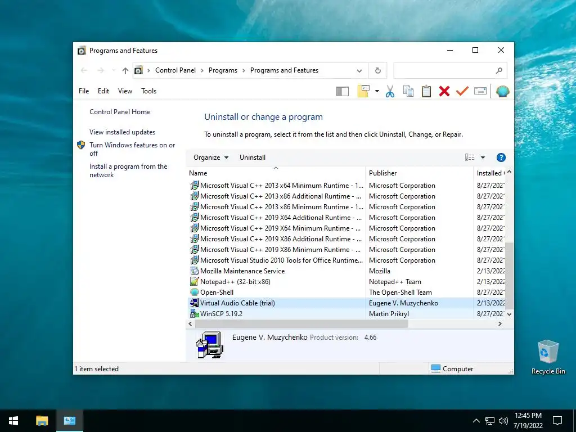Viewport: 576px width, 432px height.
Task: Select Mozilla Maintenance Service row
Action: pyautogui.click(x=348, y=271)
